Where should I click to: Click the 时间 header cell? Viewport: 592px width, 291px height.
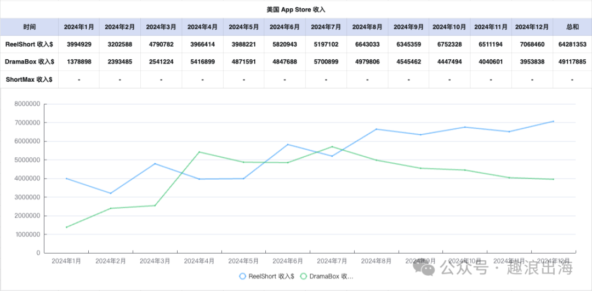point(30,27)
